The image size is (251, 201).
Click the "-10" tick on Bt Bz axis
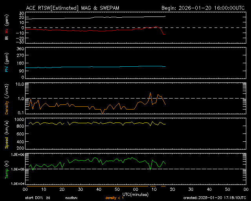tap(20, 33)
